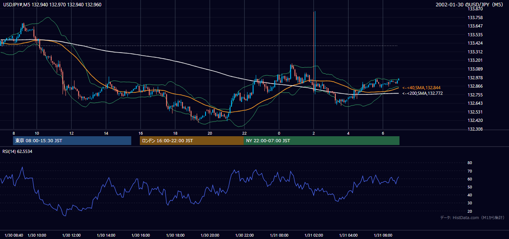This screenshot has height=239, width=509.
Task: Click price axis value 133.312
Action: point(475,52)
